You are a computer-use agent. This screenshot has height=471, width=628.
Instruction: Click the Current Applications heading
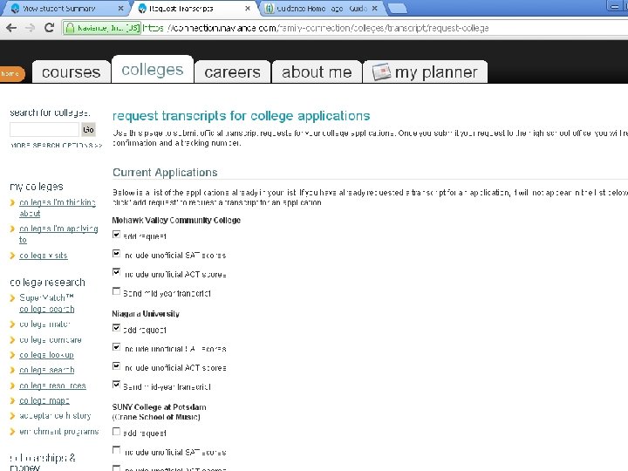tap(165, 173)
